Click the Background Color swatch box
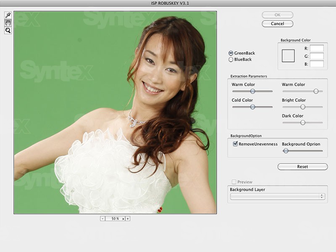Screen dimensions: 336x252 [x=288, y=56]
